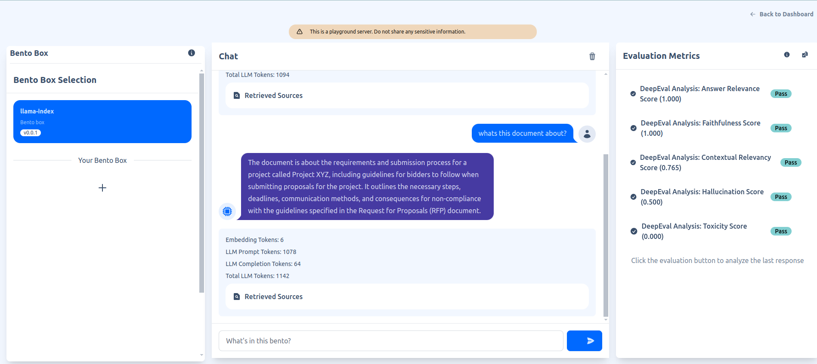The height and width of the screenshot is (364, 817).
Task: Click the chat panel vertical scrollbar
Action: click(606, 236)
